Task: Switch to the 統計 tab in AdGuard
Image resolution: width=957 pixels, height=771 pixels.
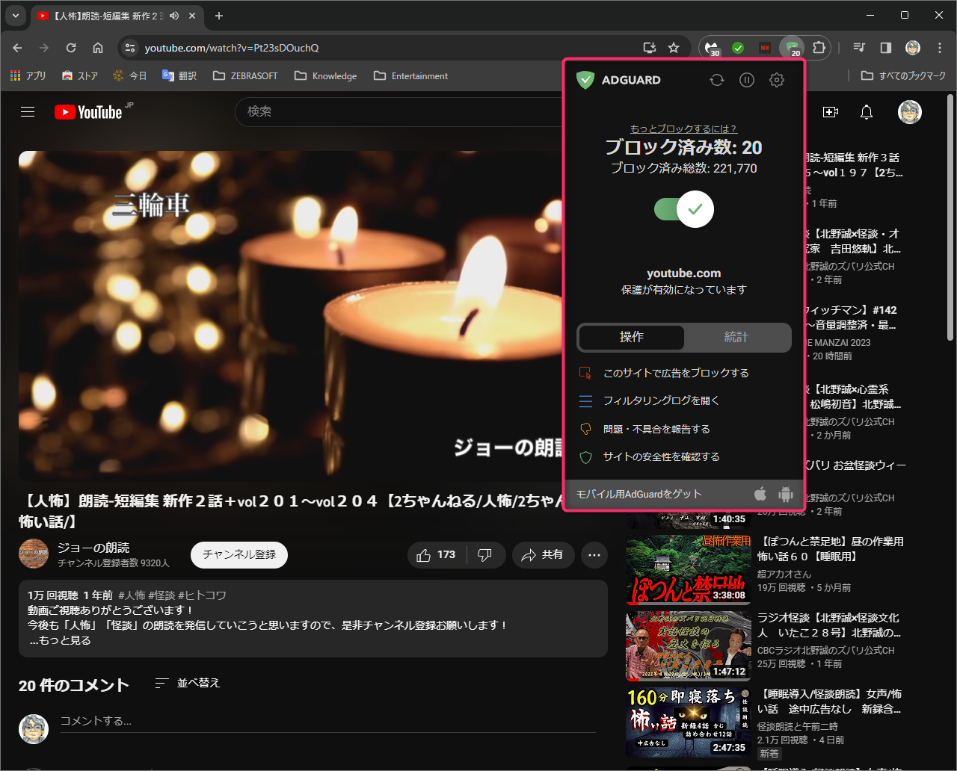Action: coord(736,337)
